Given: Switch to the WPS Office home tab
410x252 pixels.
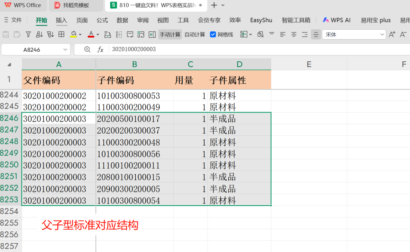Looking at the screenshot, I should click(x=23, y=5).
